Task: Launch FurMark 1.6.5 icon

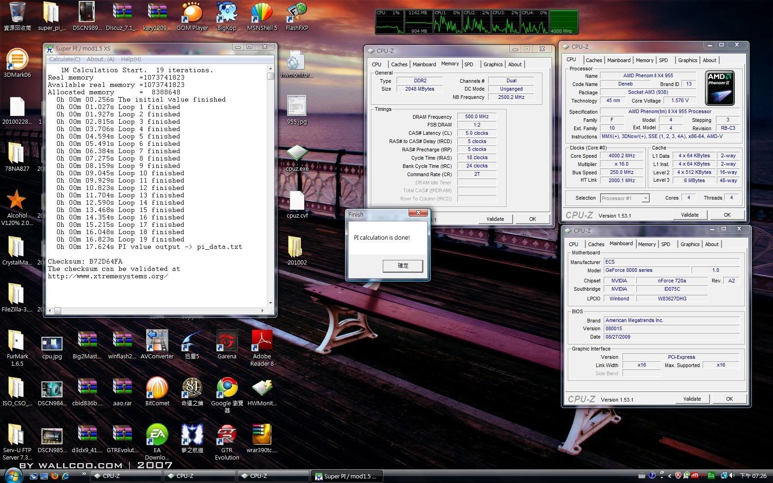Action: (x=17, y=348)
